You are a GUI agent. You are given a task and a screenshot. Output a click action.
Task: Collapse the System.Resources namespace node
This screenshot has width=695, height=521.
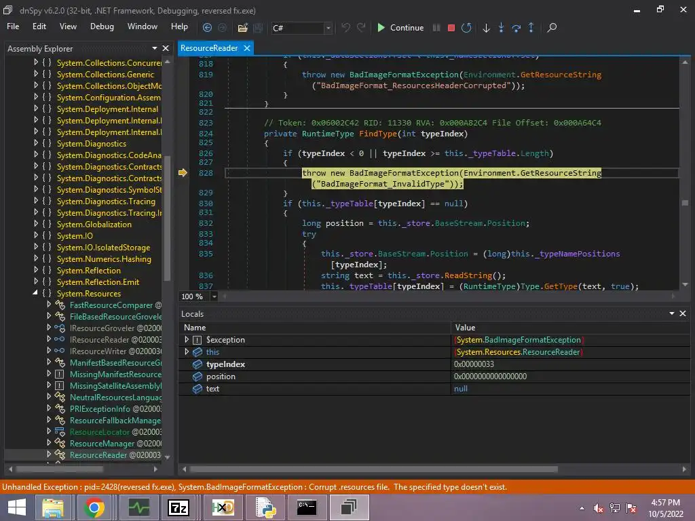pyautogui.click(x=35, y=294)
